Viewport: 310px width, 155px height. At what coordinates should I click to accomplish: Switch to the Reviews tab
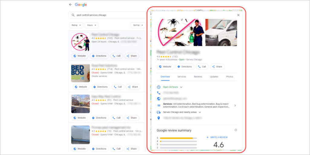click(198, 77)
